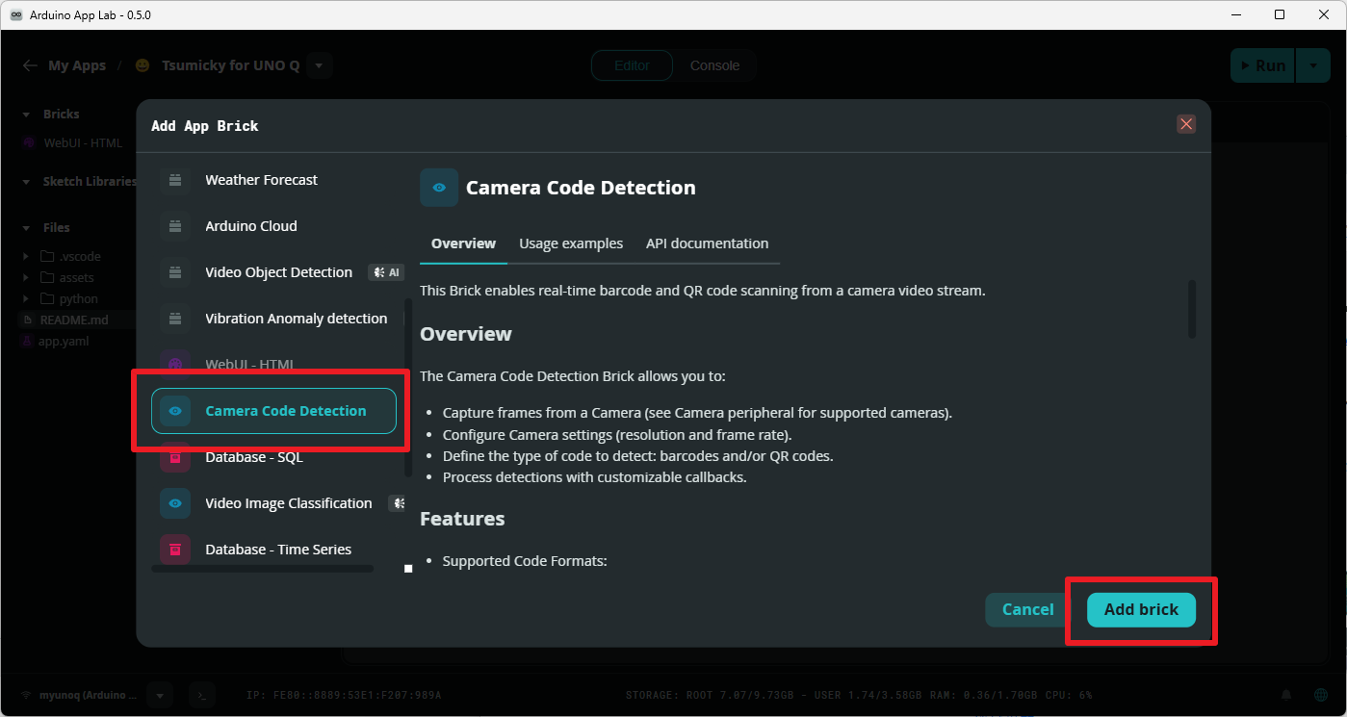Select the Weather Forecast brick icon
This screenshot has width=1347, height=717.
[x=175, y=180]
